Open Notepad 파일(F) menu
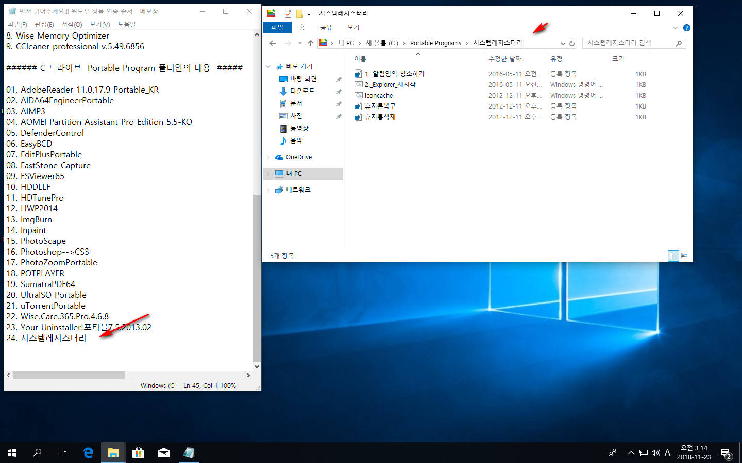 [18, 24]
